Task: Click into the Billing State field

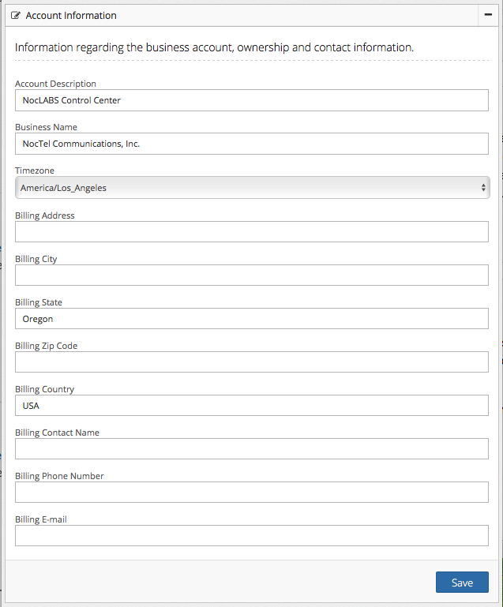Action: click(251, 318)
